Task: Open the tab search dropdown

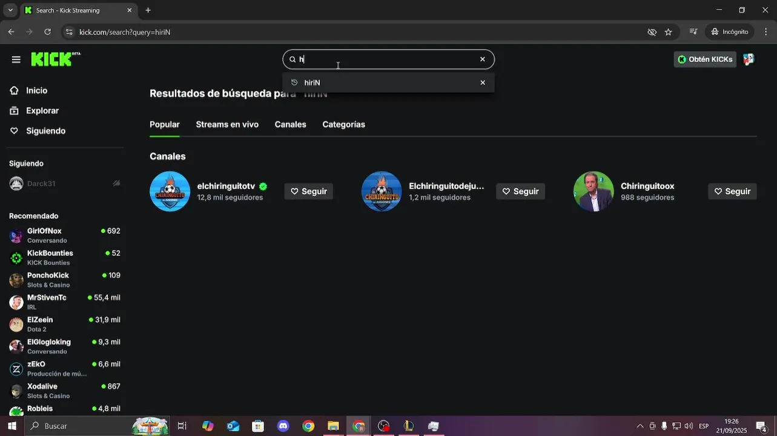Action: (x=10, y=10)
